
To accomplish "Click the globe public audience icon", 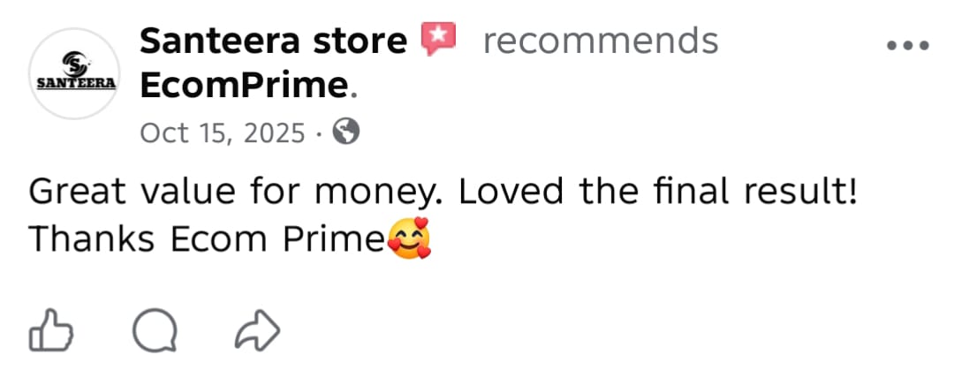I will pyautogui.click(x=346, y=132).
